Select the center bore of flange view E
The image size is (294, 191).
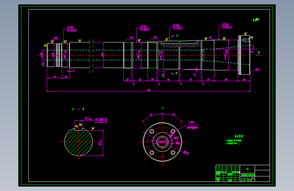coord(162,142)
